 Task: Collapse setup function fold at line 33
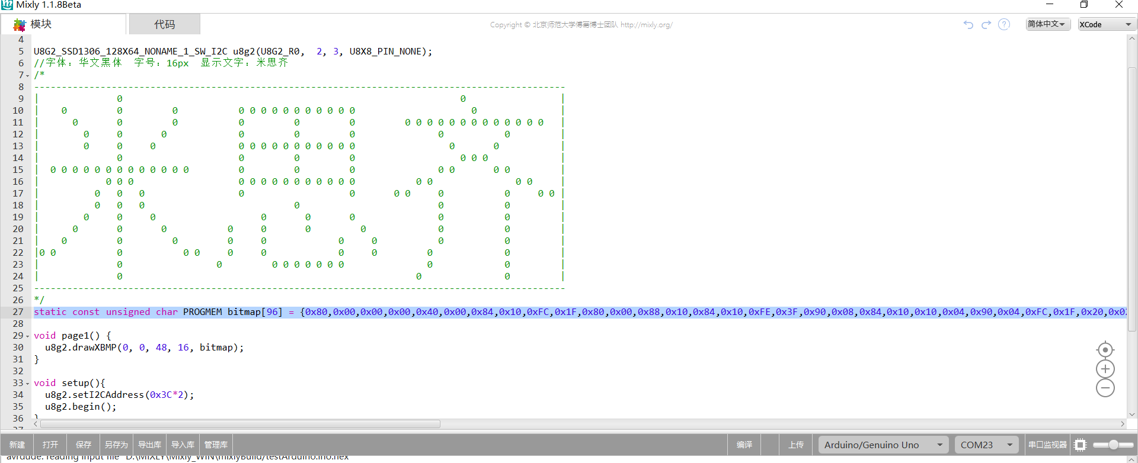click(x=27, y=383)
